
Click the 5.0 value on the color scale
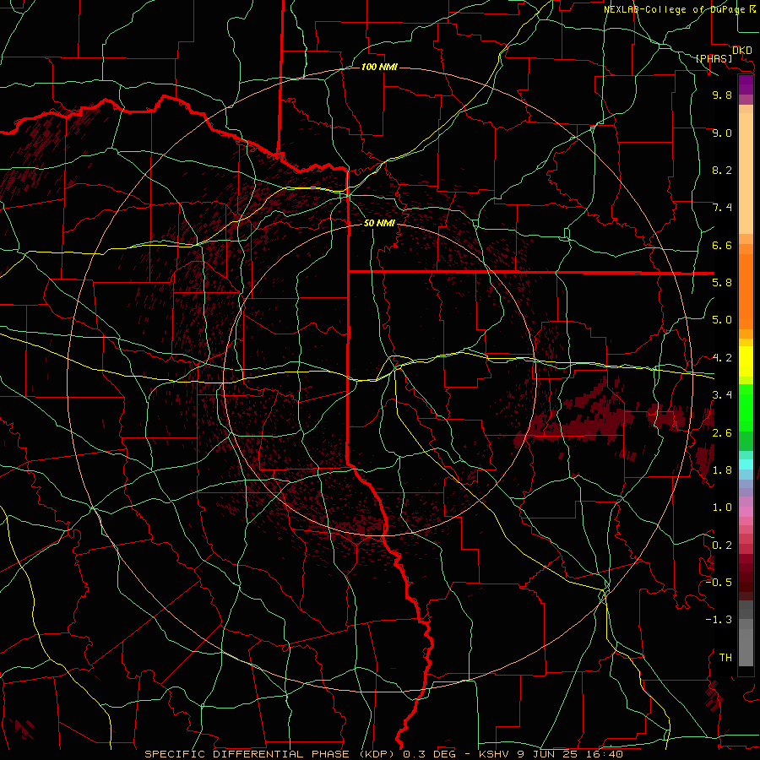(722, 320)
